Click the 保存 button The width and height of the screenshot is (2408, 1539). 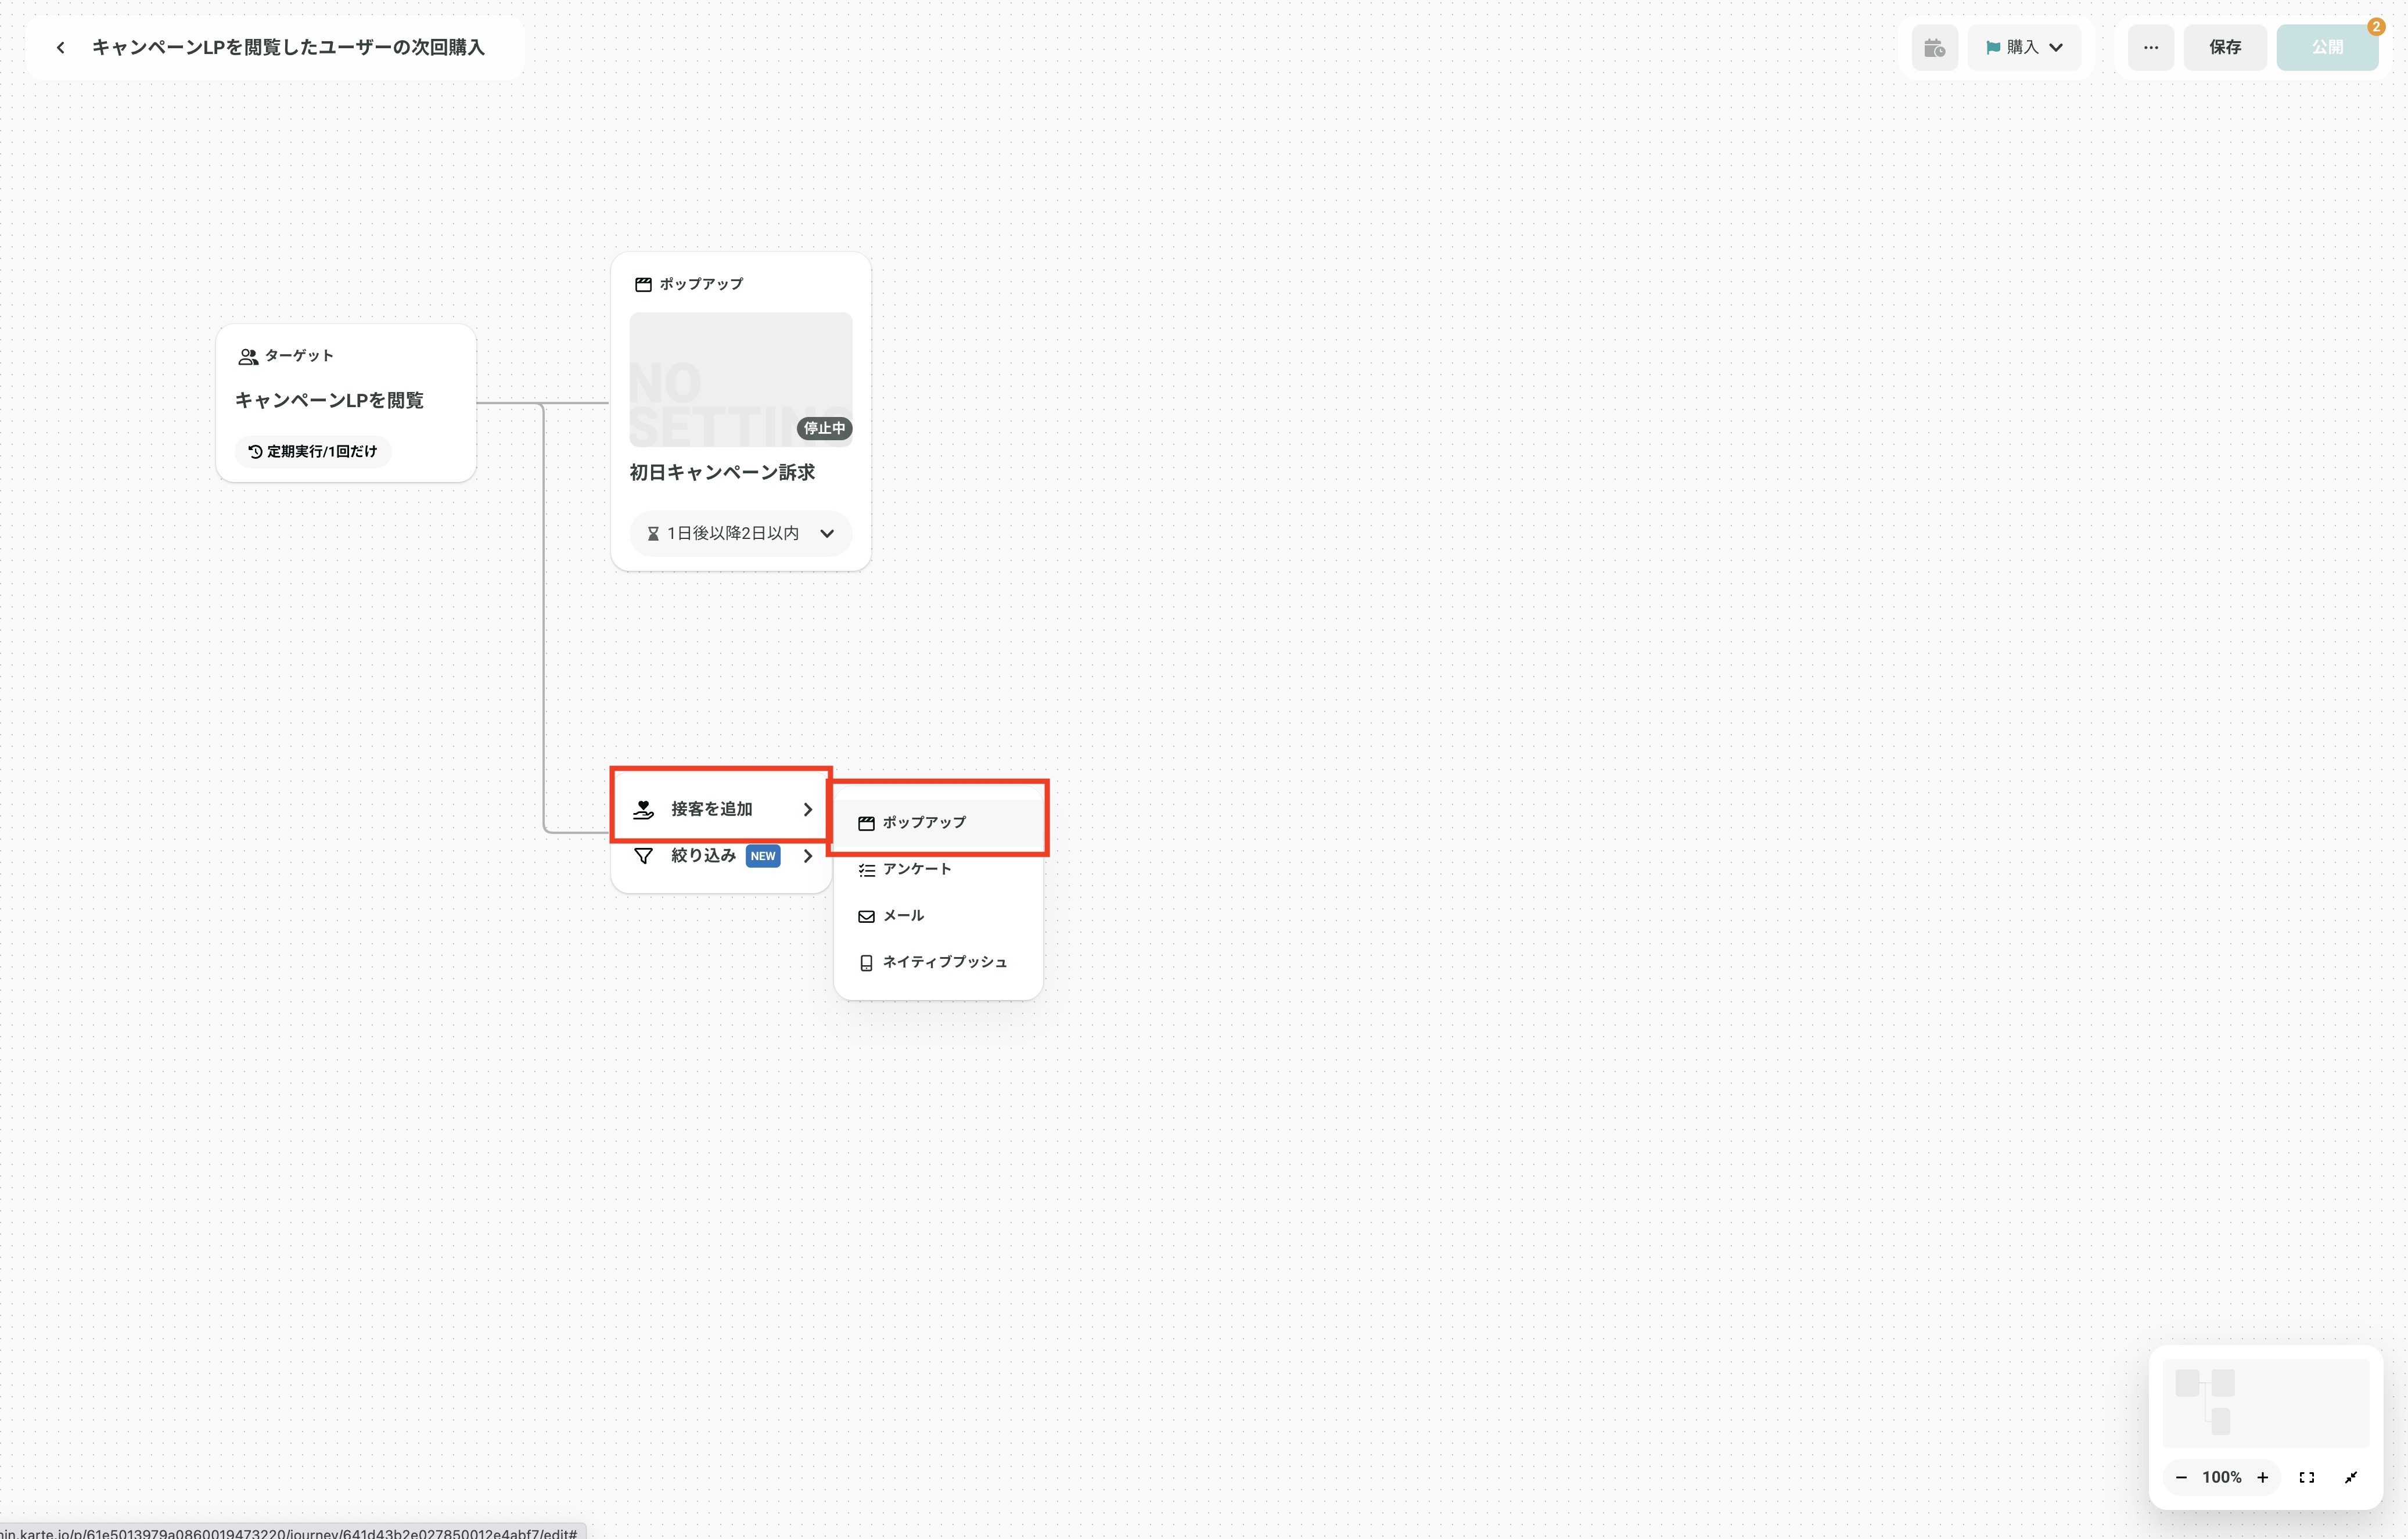click(x=2224, y=47)
